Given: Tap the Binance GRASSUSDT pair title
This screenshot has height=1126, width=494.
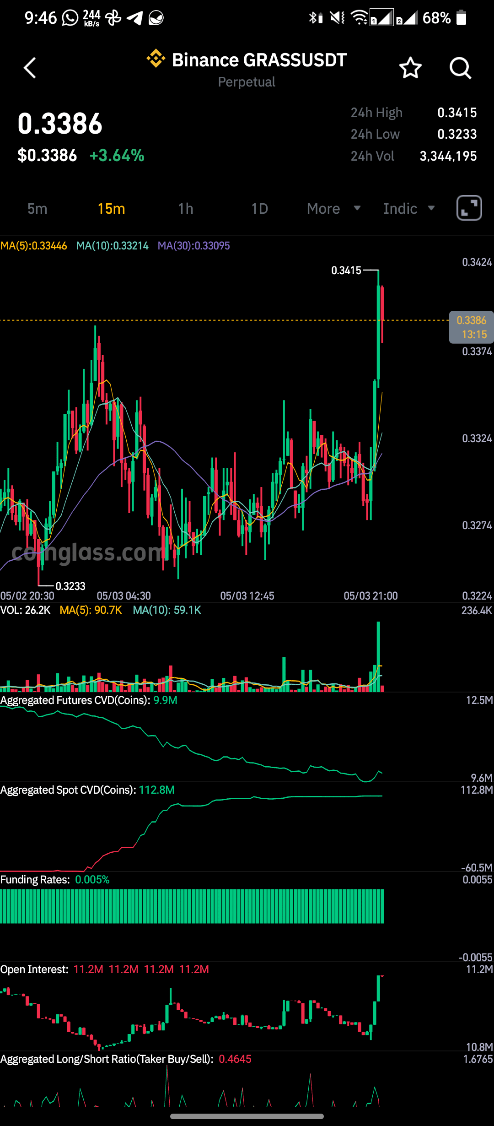Looking at the screenshot, I should [259, 60].
